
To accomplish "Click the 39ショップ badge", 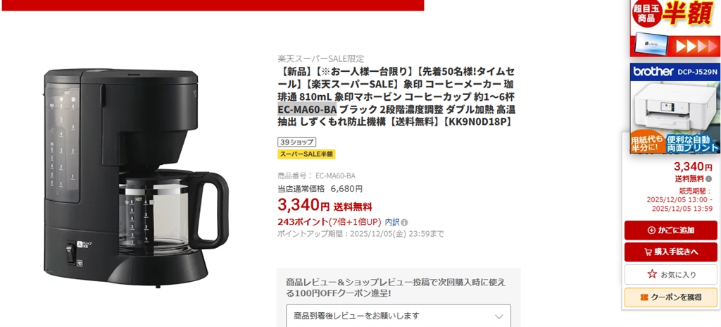I will 296,142.
